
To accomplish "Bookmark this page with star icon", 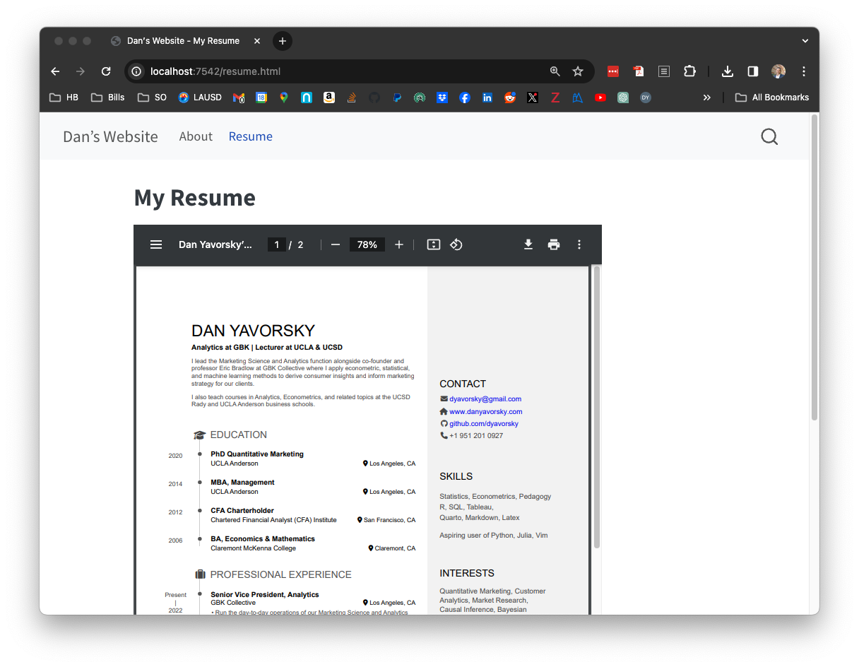I will pyautogui.click(x=578, y=71).
